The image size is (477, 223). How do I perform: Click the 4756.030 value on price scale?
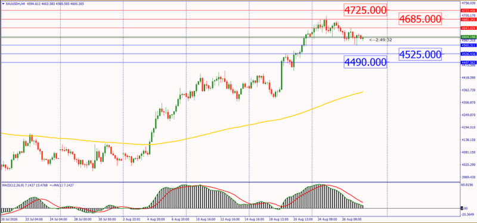(469, 3)
